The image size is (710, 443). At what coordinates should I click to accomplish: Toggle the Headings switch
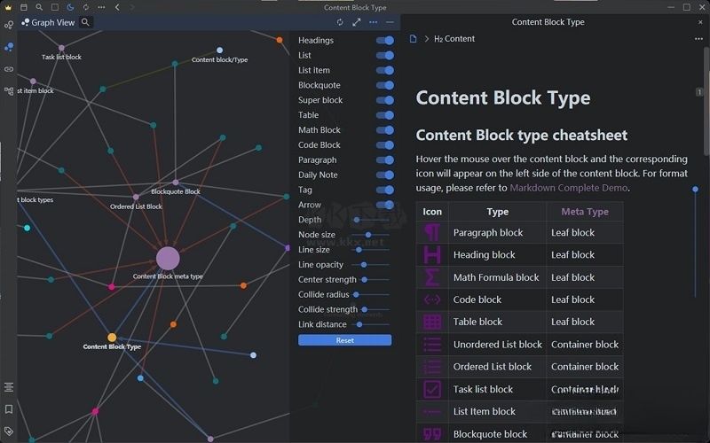tap(385, 40)
